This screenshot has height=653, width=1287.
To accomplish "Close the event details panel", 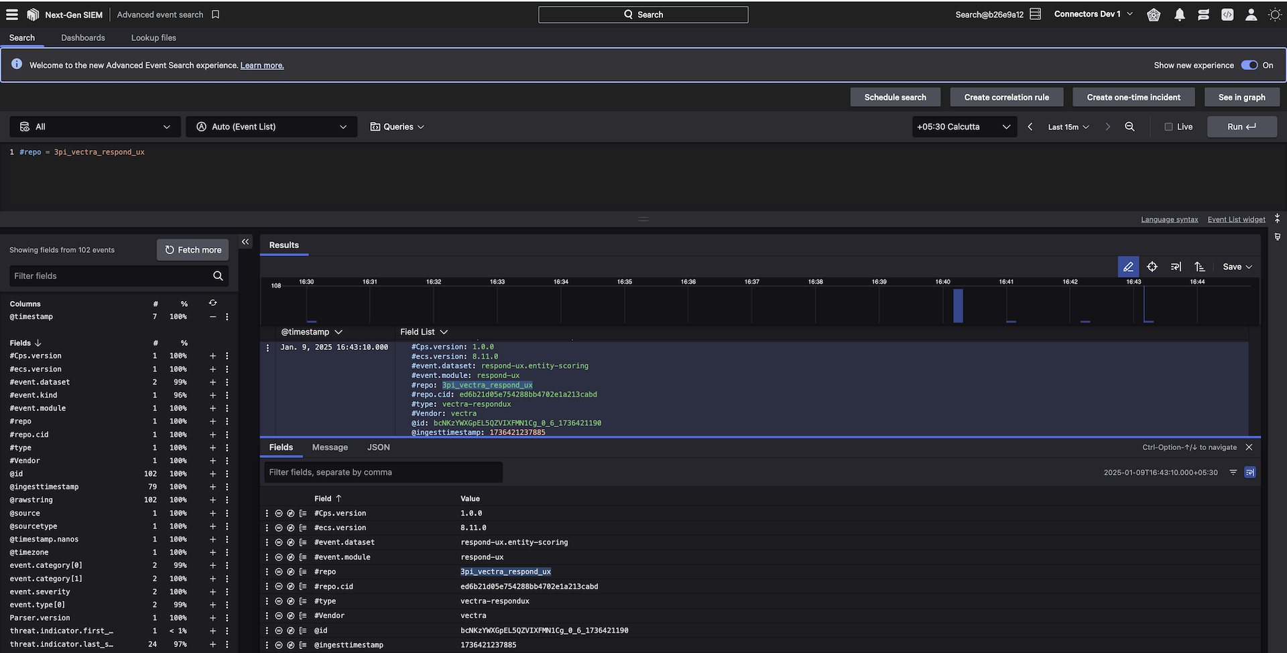I will 1249,447.
